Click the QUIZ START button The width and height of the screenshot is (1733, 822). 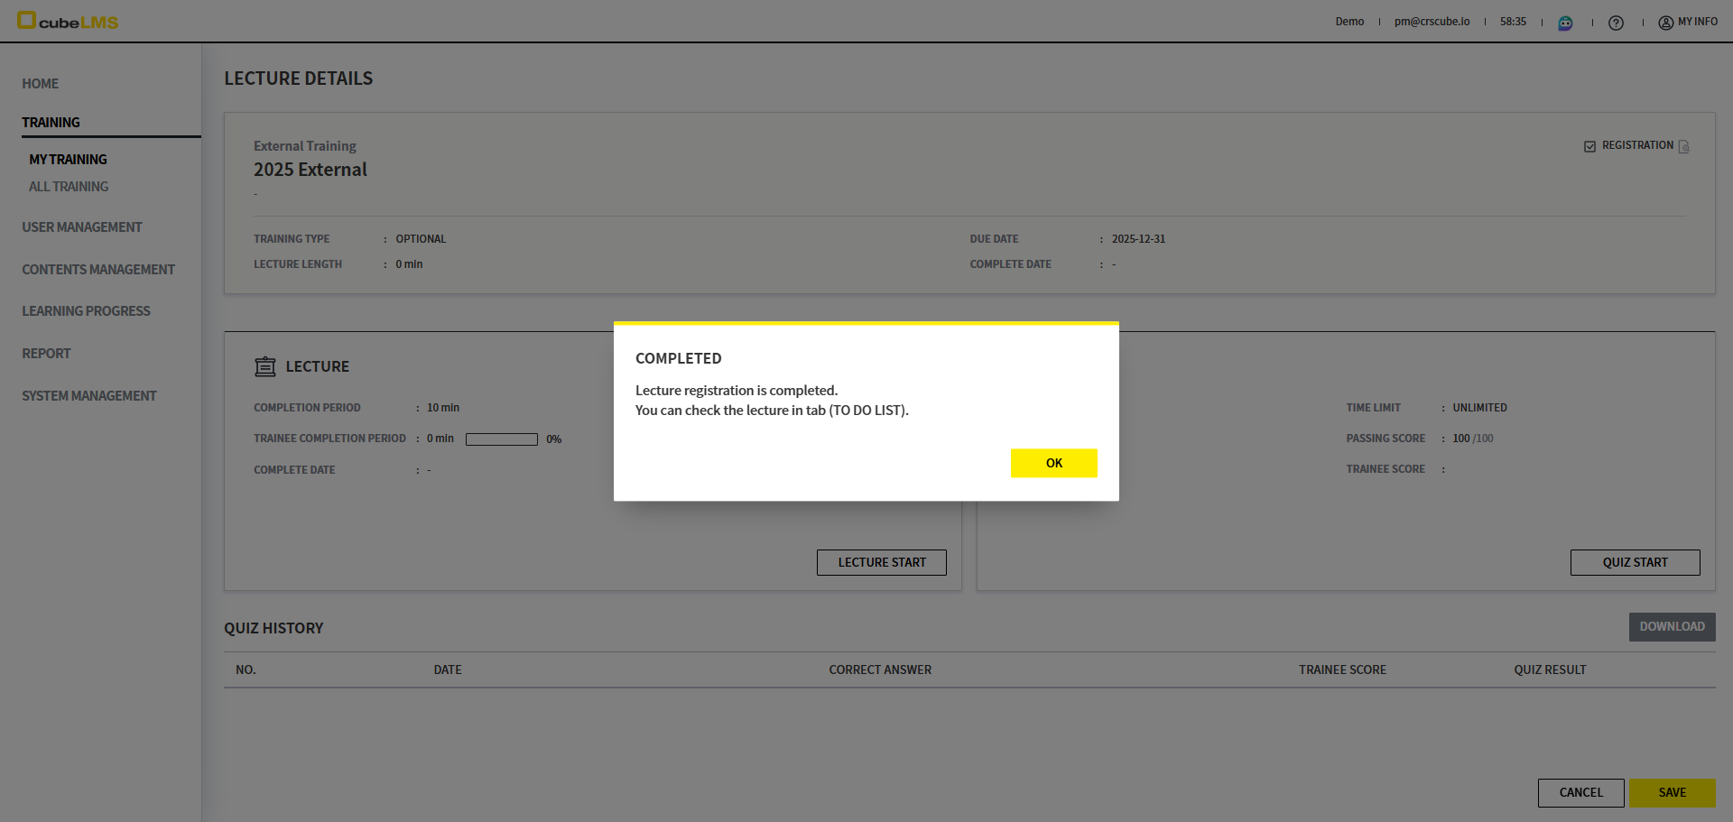coord(1635,562)
